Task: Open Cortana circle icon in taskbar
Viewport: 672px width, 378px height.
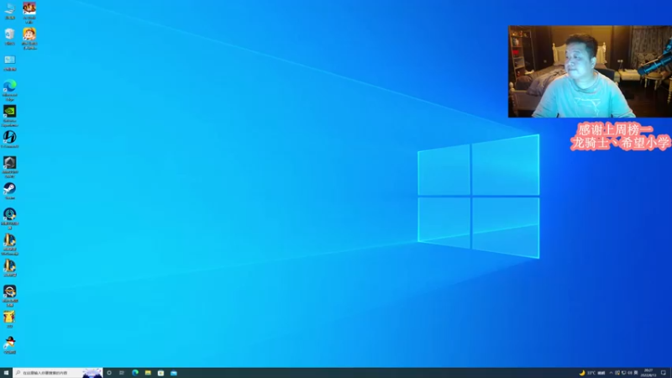Action: pos(109,373)
